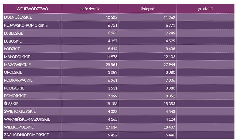237x140 pixels.
Task: Click the WOJEWÓDZTWO column header
Action: coord(32,9)
